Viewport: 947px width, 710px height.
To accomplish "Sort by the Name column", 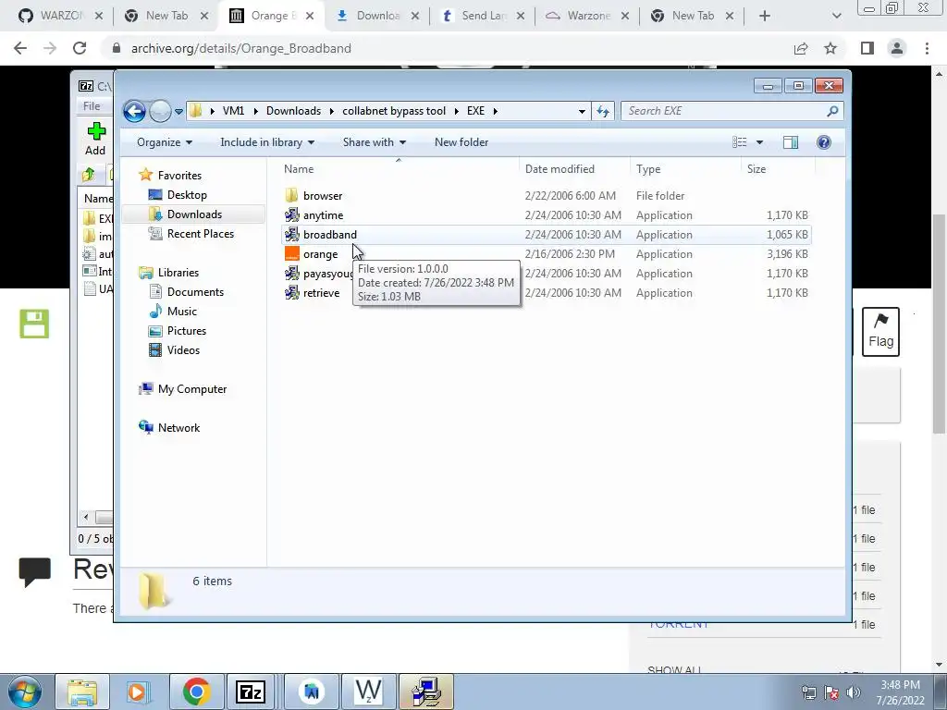I will (299, 169).
